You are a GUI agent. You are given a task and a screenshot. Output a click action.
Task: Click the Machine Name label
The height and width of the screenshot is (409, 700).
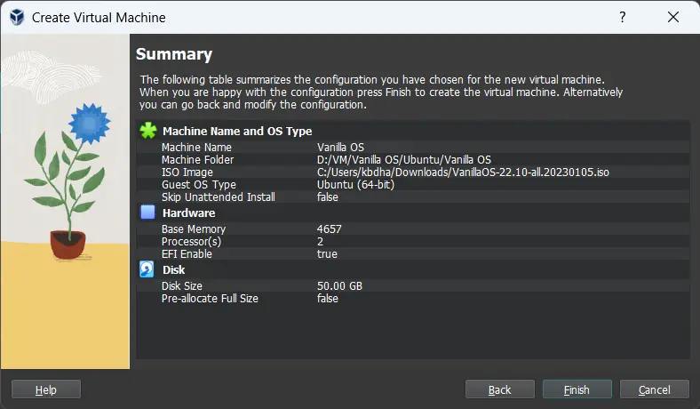tap(196, 147)
